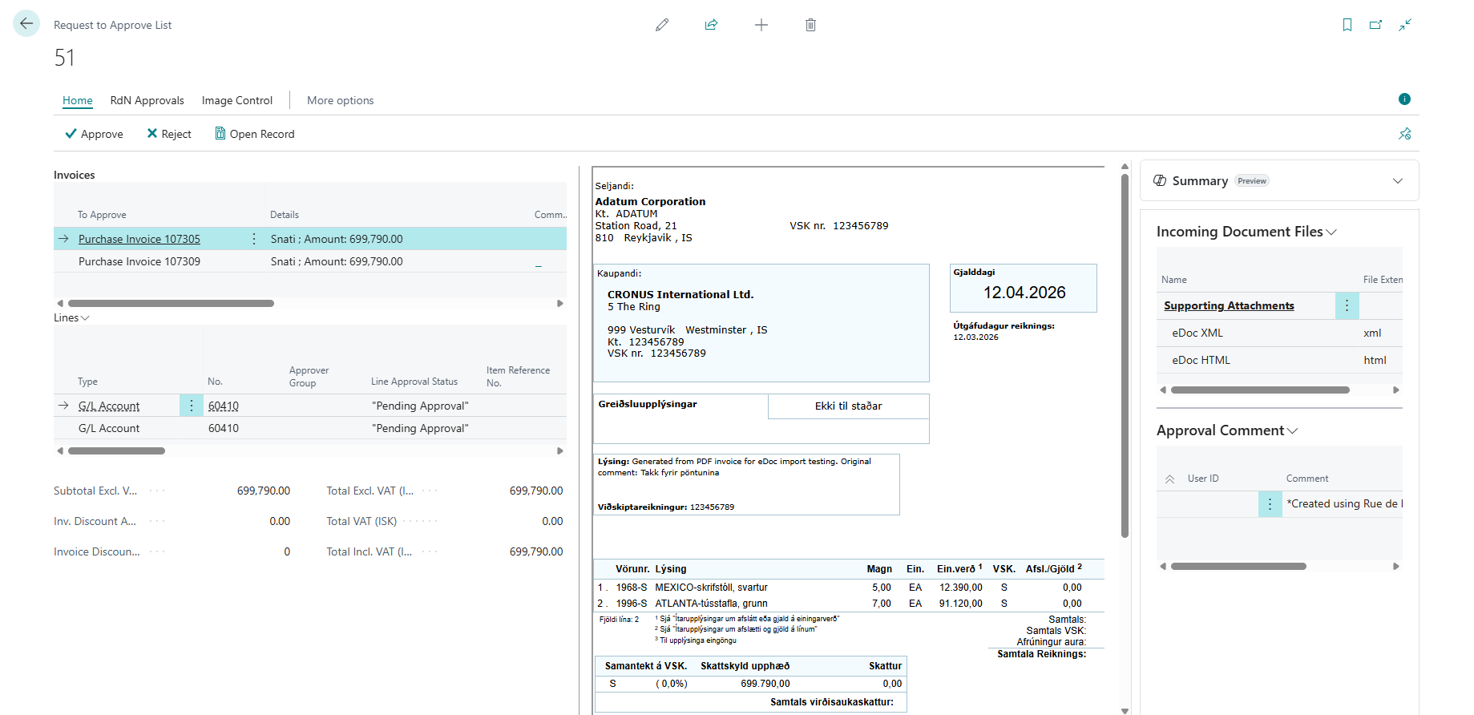1474x715 pixels.
Task: Open the Image Control tab
Action: pos(237,100)
